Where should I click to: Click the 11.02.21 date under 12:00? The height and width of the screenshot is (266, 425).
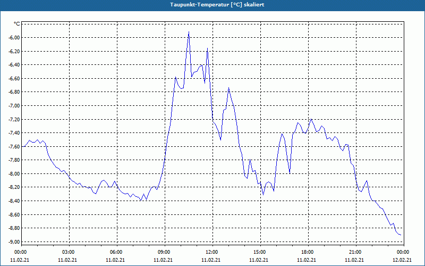[211, 260]
